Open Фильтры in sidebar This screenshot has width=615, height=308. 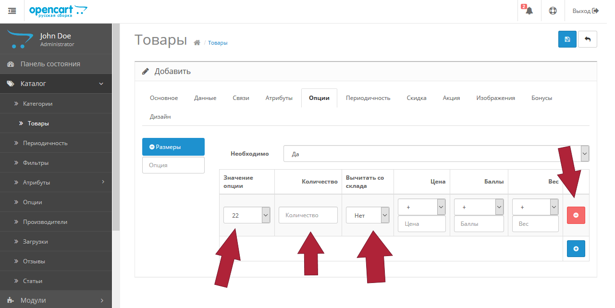pyautogui.click(x=56, y=162)
